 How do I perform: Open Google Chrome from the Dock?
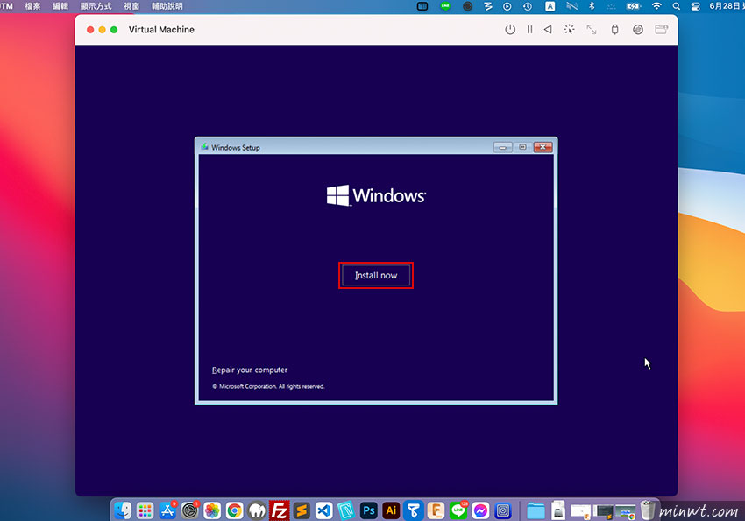pos(234,510)
